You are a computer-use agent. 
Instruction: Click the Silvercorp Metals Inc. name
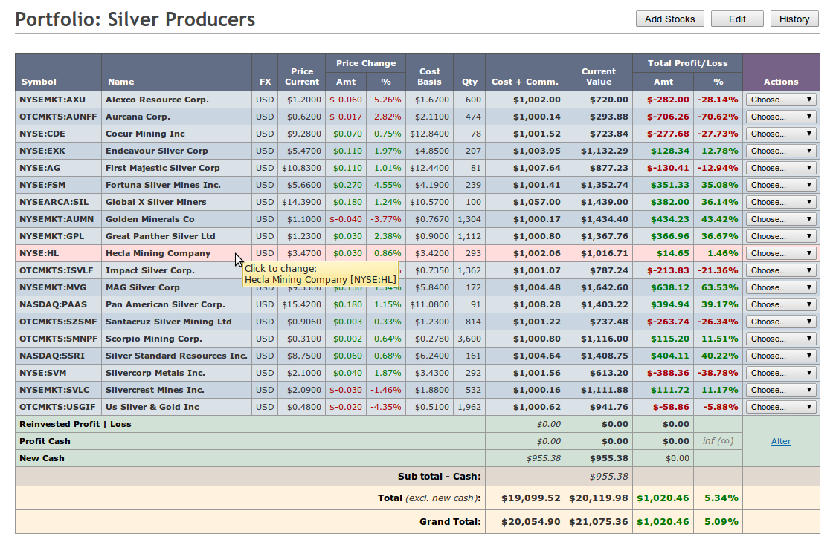pyautogui.click(x=155, y=373)
